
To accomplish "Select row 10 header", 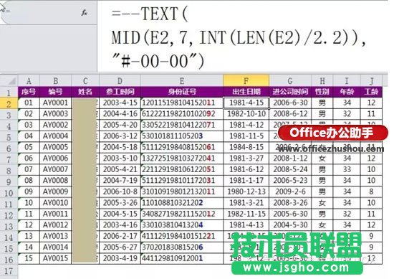I will pyautogui.click(x=9, y=193).
